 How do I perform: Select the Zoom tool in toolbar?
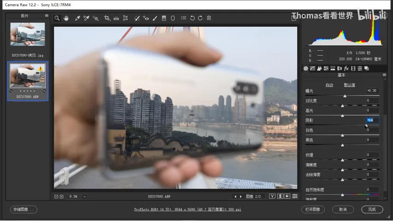point(57,18)
